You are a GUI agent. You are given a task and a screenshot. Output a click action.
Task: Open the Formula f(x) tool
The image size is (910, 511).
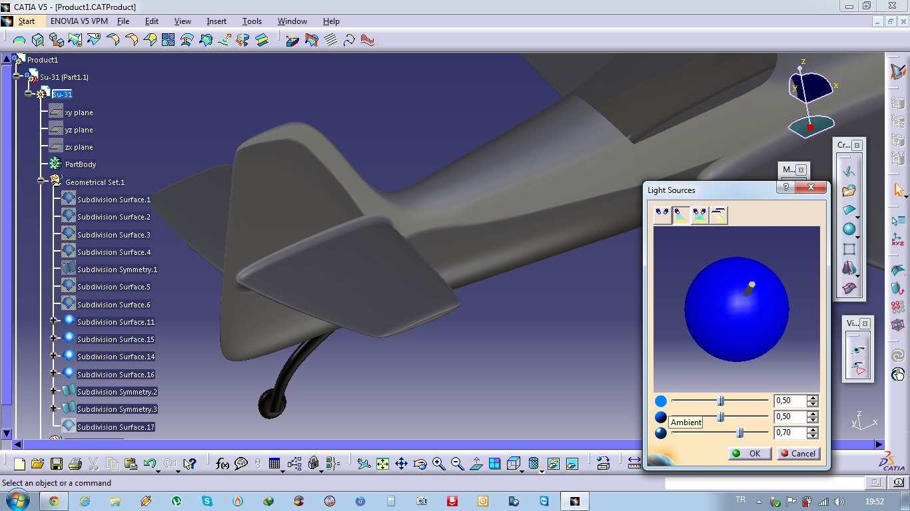pos(223,464)
